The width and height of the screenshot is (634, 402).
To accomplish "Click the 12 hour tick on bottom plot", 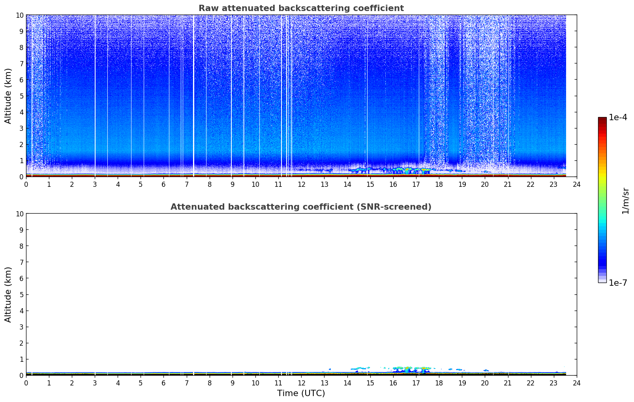I will pos(301,383).
